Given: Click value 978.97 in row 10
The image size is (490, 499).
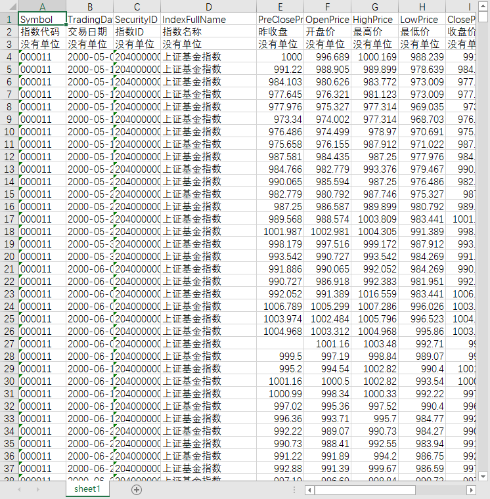Looking at the screenshot, I should (375, 132).
